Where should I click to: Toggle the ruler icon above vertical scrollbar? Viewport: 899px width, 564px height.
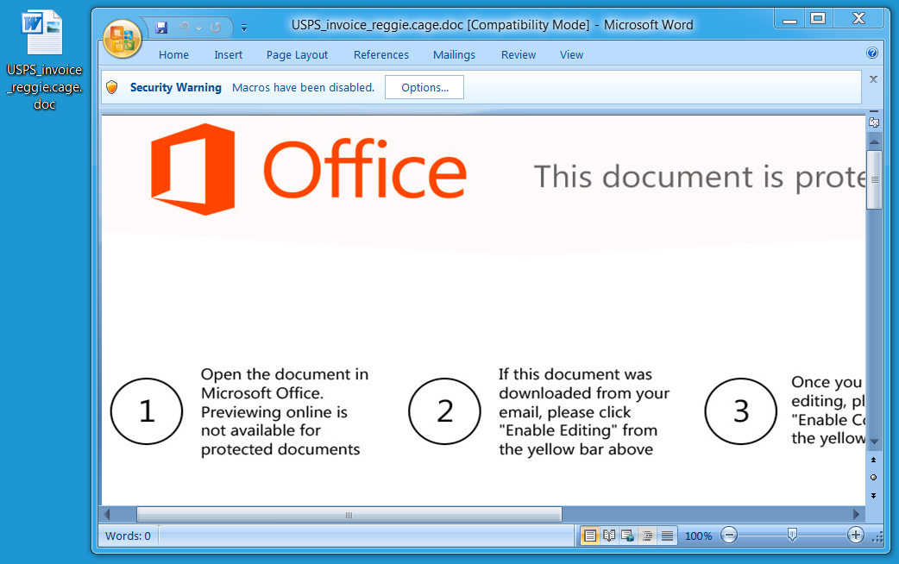tap(874, 121)
